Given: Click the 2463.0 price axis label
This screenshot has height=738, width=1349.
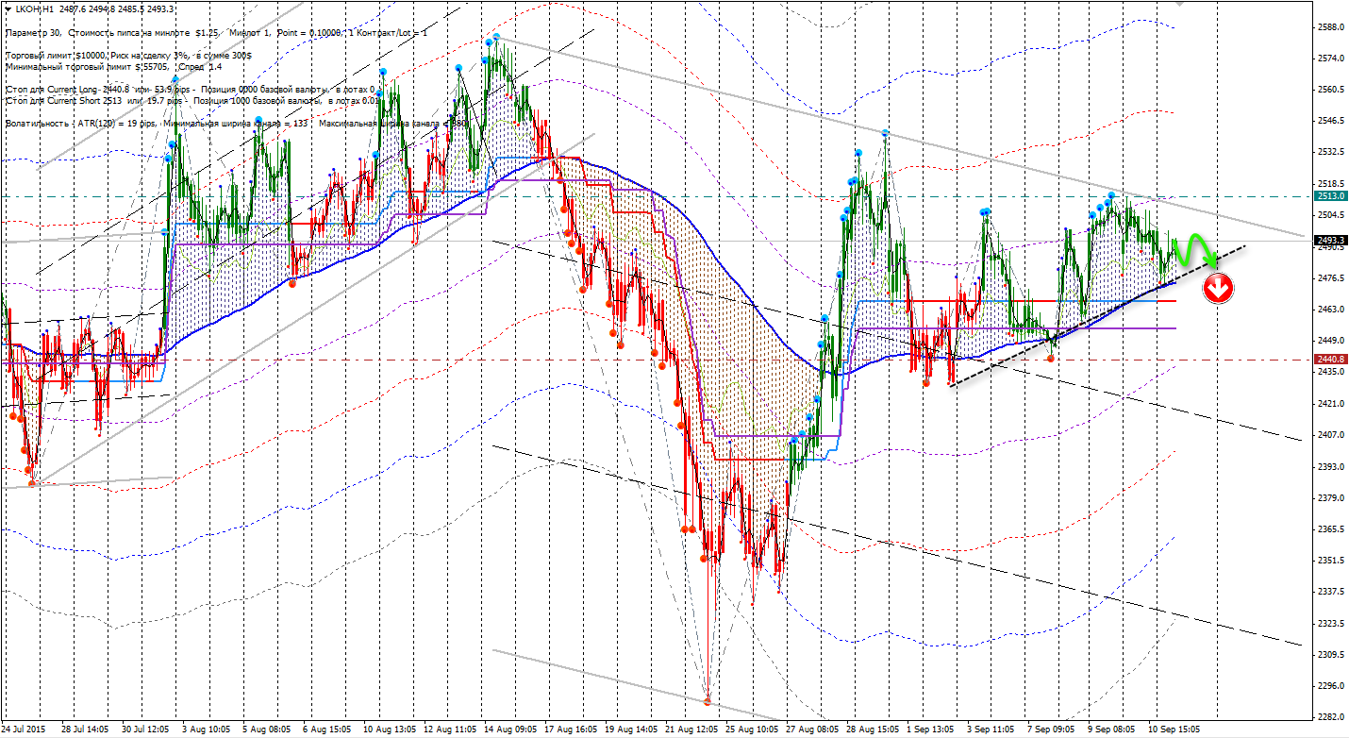Looking at the screenshot, I should [1329, 310].
